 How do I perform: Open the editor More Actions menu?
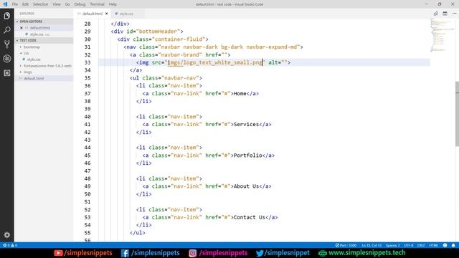[x=454, y=14]
